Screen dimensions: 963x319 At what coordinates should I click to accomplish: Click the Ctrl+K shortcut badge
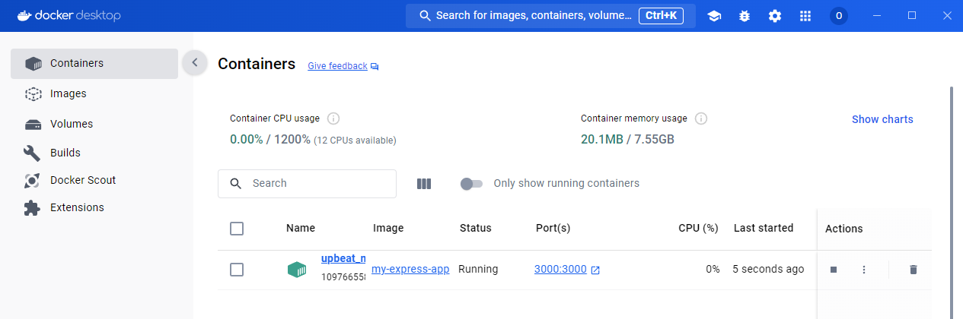pos(661,15)
